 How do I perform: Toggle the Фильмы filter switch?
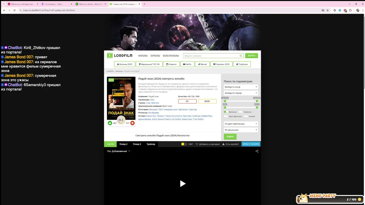tap(226, 112)
